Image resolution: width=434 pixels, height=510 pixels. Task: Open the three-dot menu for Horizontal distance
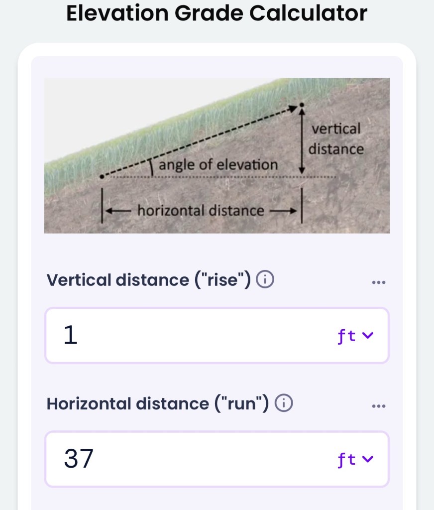pos(378,406)
